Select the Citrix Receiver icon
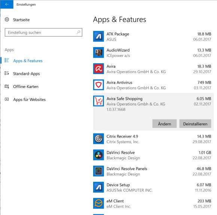The image size is (217, 215). [x=98, y=139]
